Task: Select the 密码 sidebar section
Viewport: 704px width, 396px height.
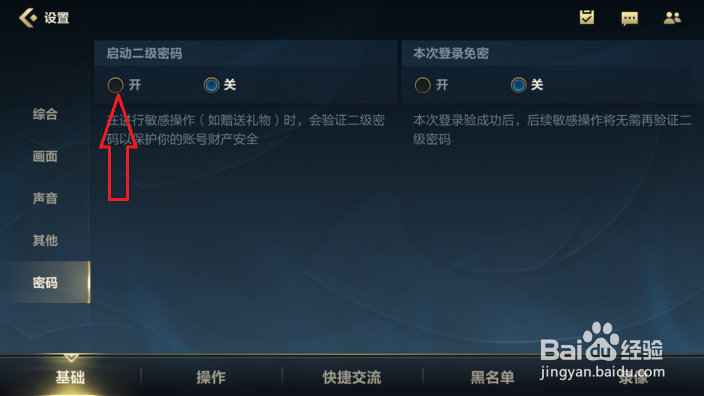Action: pos(48,283)
